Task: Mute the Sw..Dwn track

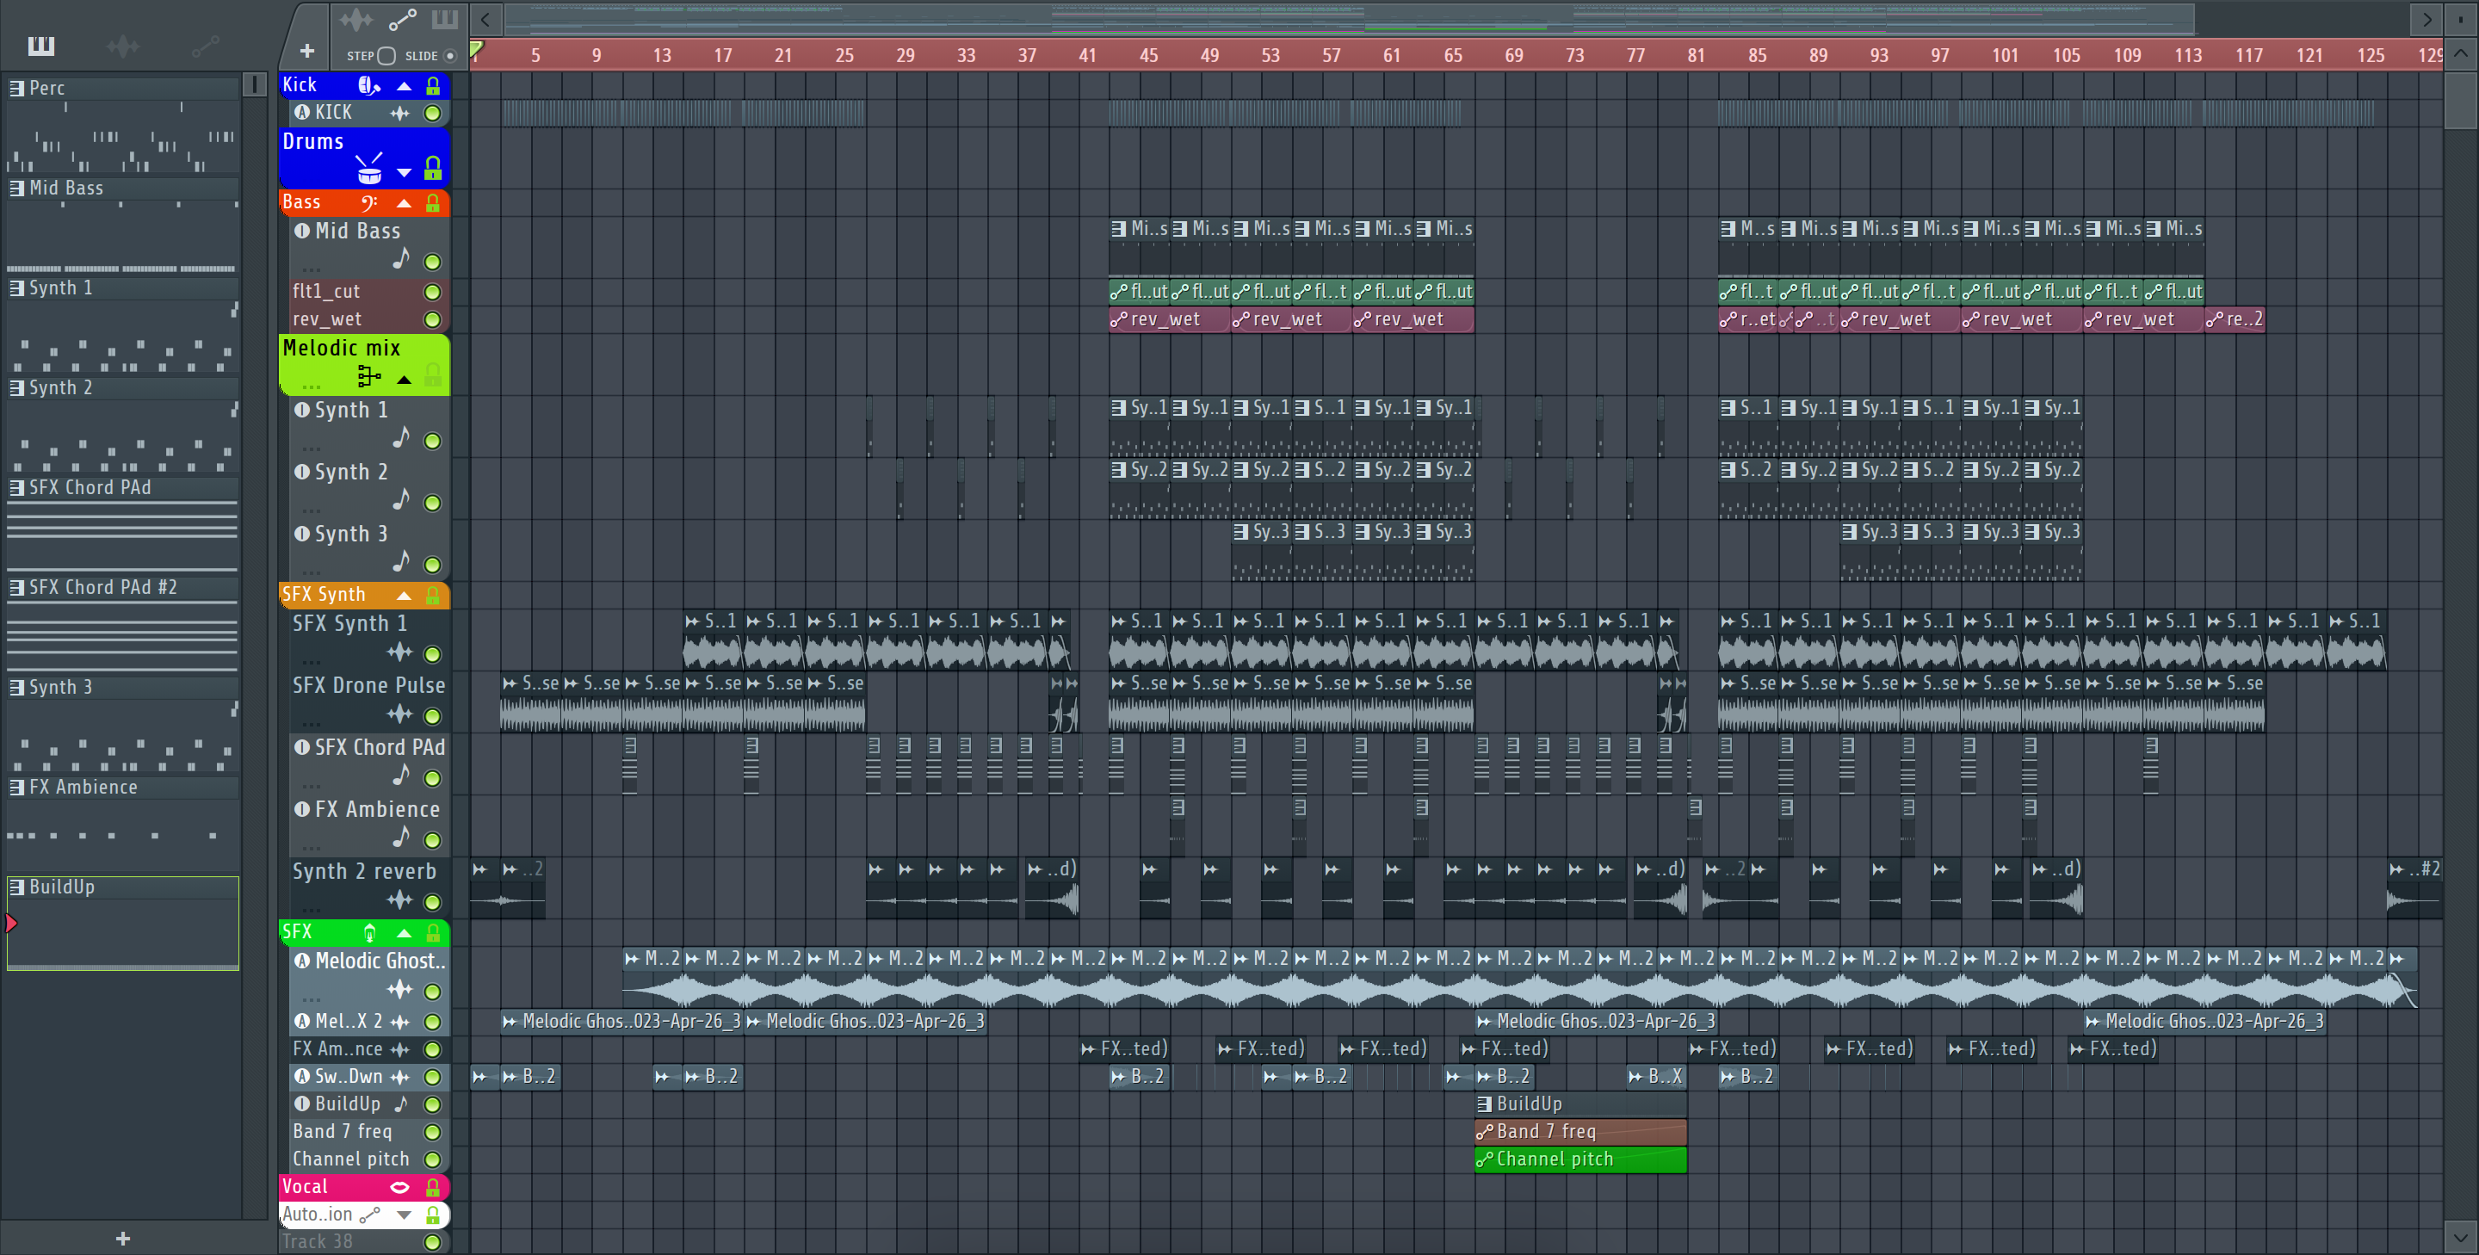Action: [x=433, y=1077]
